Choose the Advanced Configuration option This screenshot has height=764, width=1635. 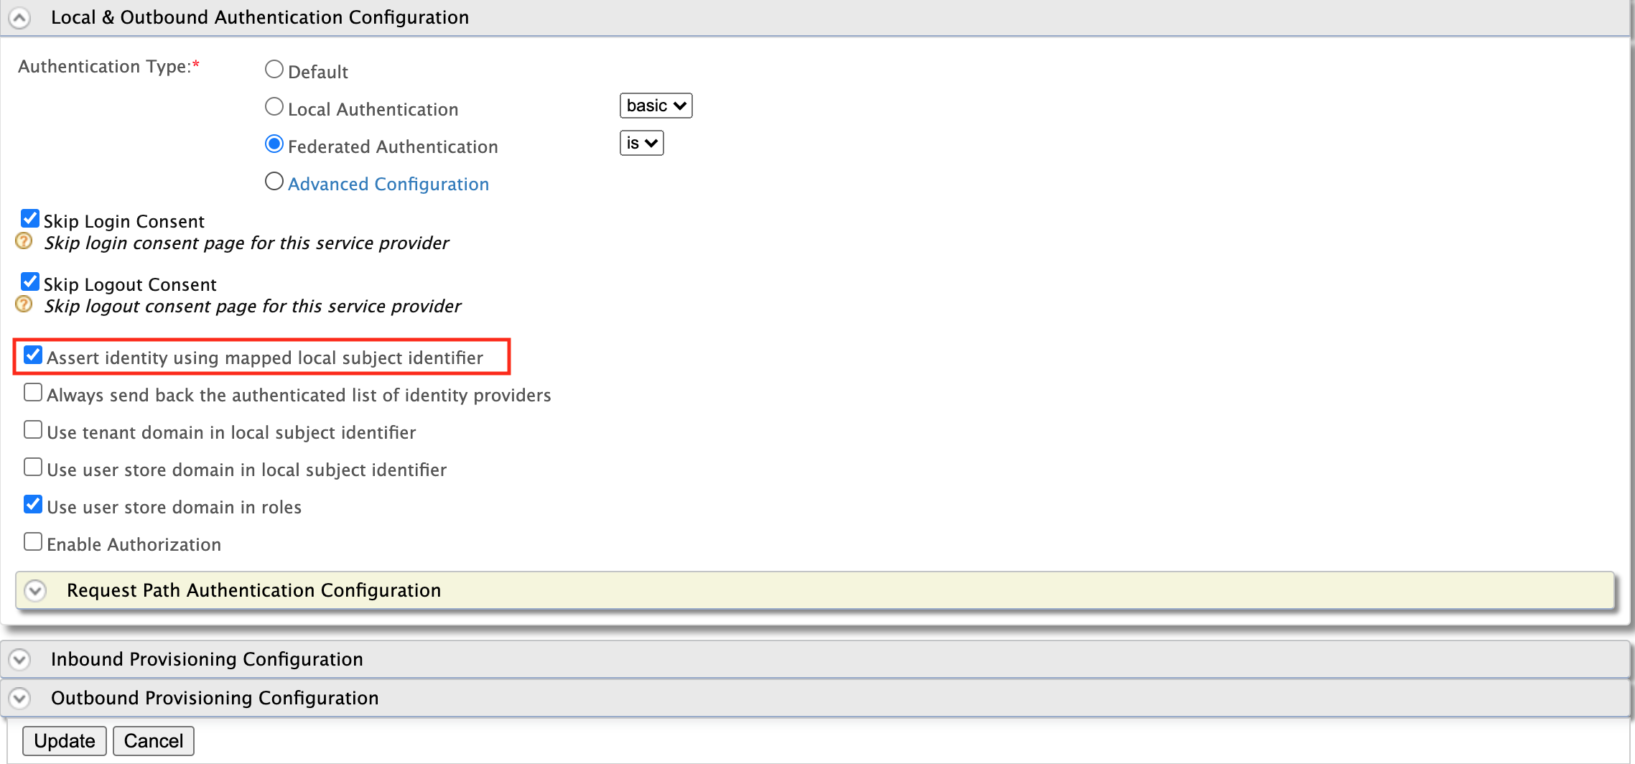tap(274, 181)
